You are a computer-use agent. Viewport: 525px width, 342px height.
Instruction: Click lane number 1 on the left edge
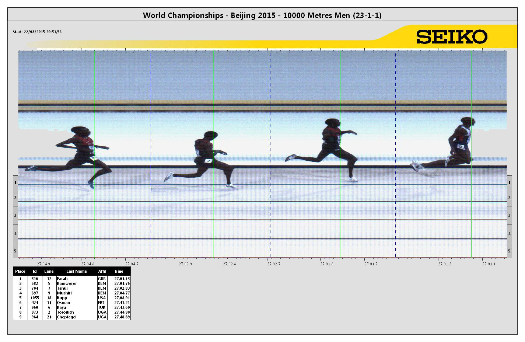click(15, 183)
